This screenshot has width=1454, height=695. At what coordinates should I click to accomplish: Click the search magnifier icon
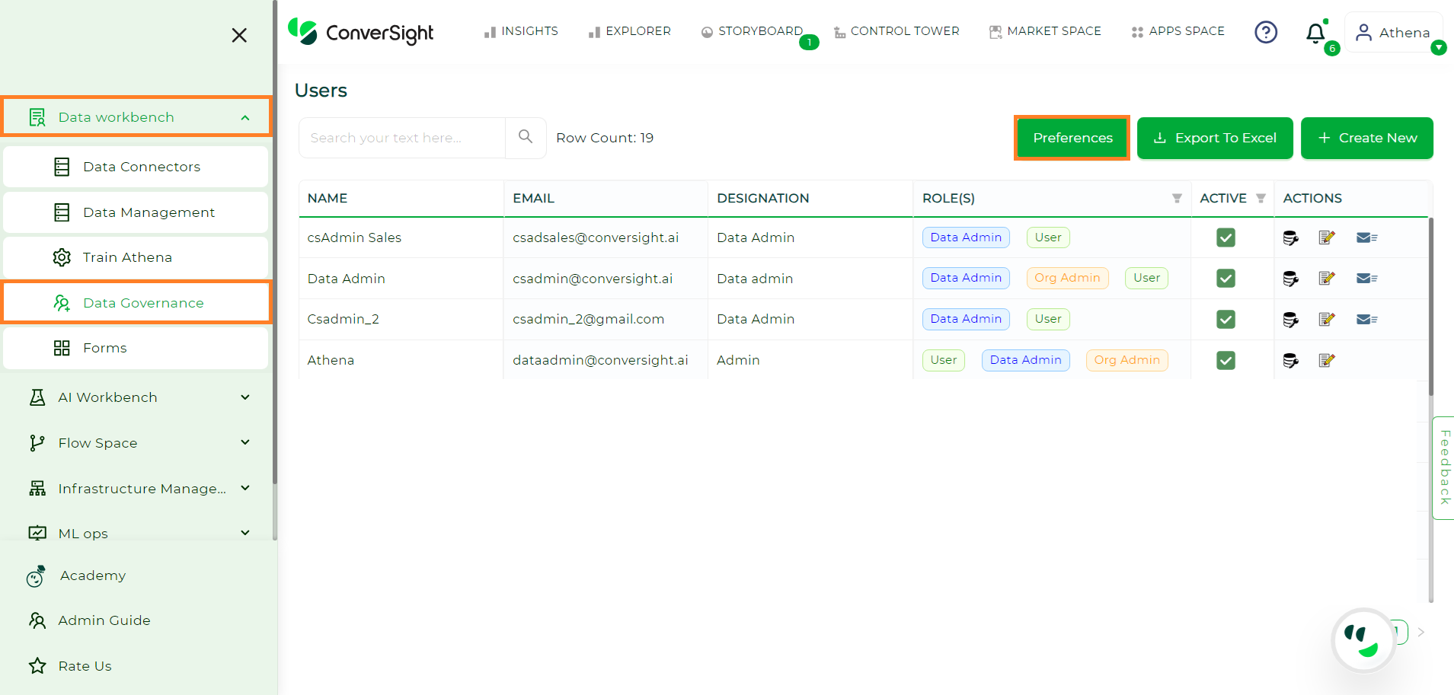(x=526, y=137)
